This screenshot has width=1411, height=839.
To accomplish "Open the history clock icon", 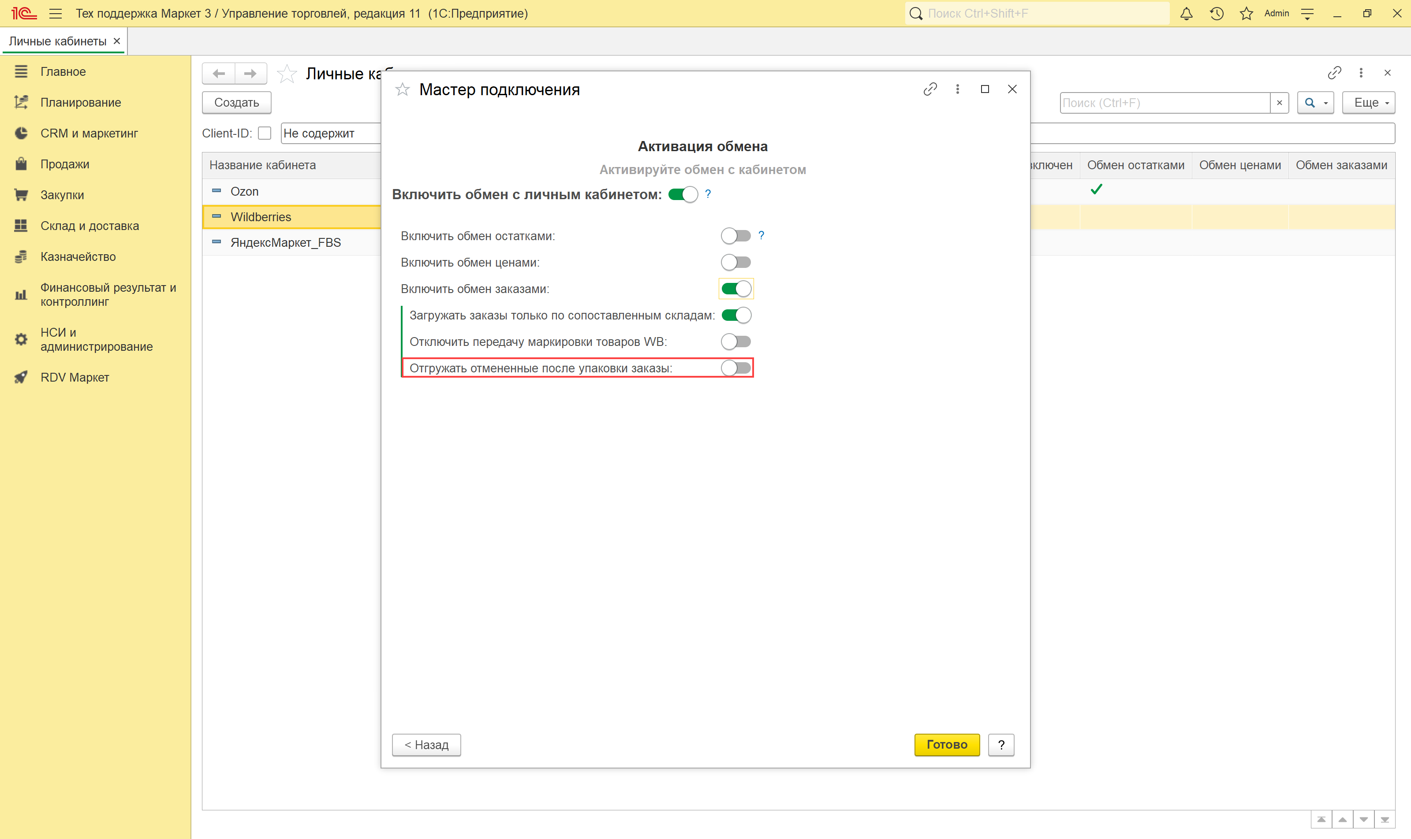I will tap(1217, 14).
